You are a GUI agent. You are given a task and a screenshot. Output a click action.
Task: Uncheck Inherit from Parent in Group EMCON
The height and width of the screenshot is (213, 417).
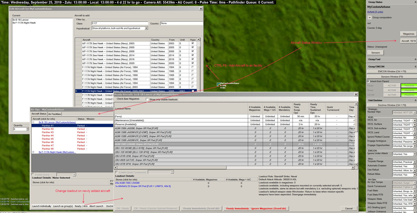(368, 81)
